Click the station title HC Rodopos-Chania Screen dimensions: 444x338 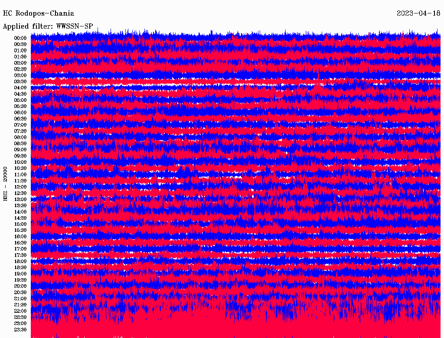(x=39, y=13)
